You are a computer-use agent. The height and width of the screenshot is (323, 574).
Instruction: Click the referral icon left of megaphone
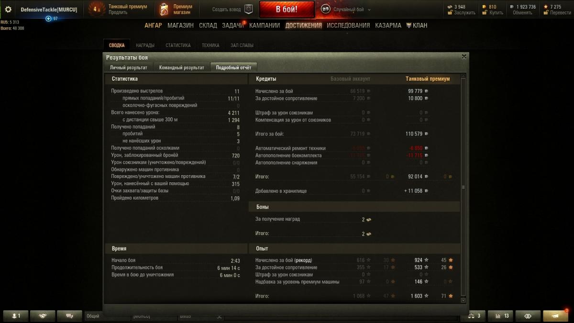click(x=528, y=316)
